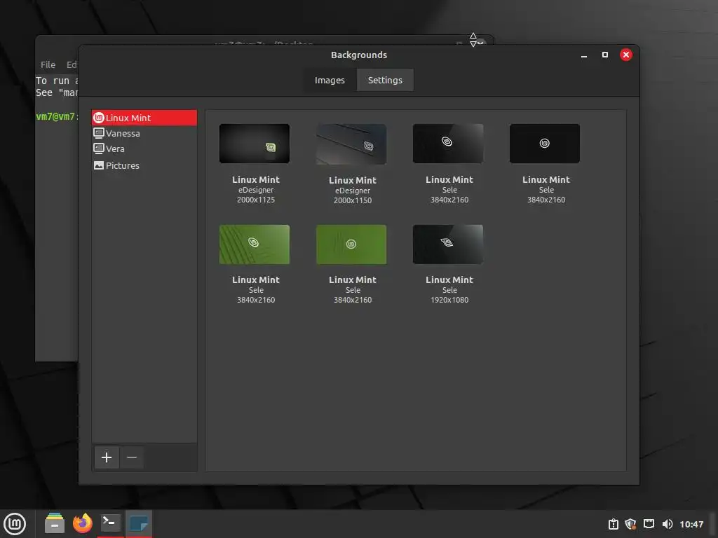Choose the eDesigner 2000x1125 wallpaper
Image resolution: width=718 pixels, height=538 pixels.
255,144
